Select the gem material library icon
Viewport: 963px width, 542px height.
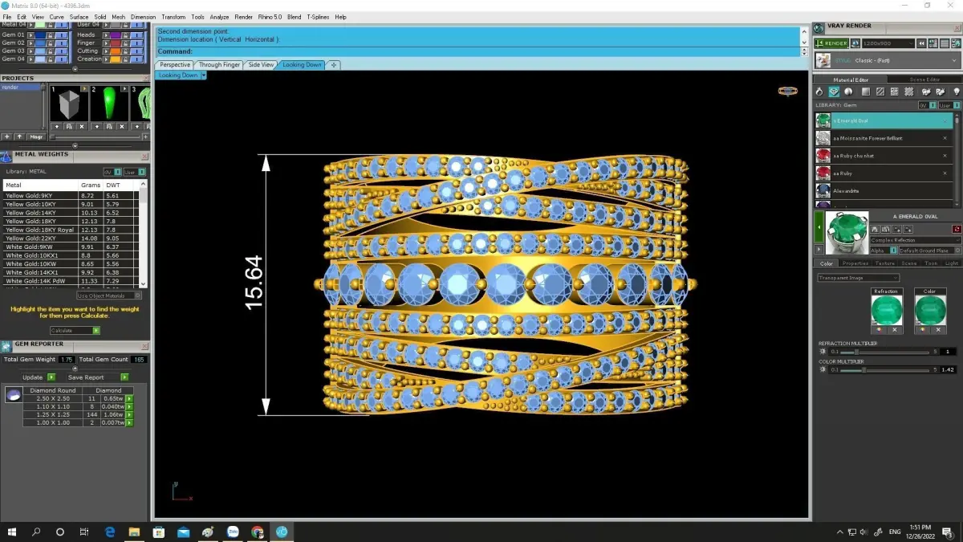pyautogui.click(x=835, y=92)
